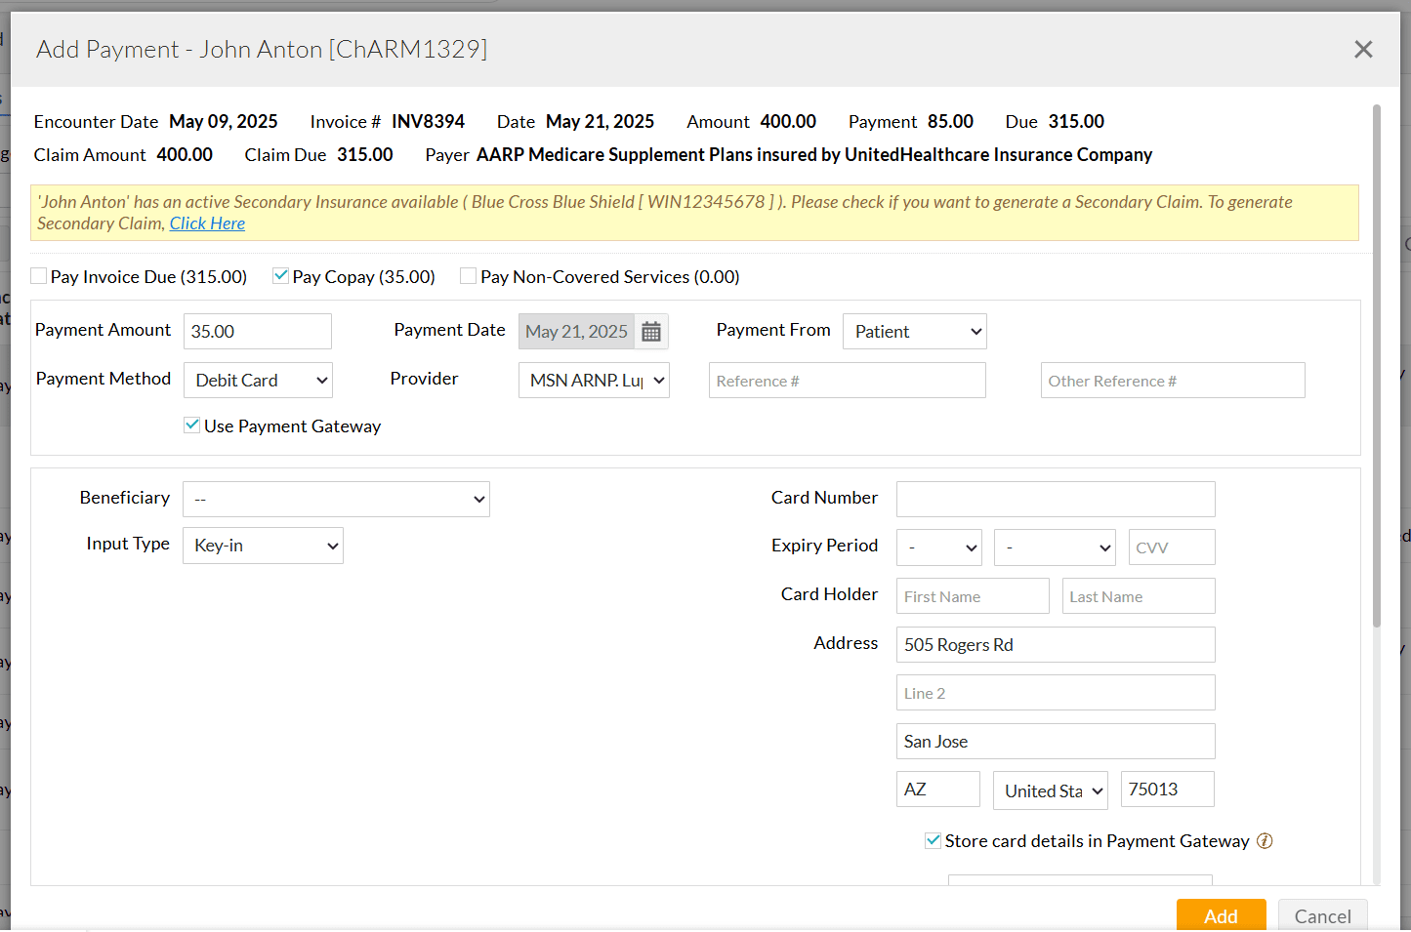Uncheck the Pay Copay (35.00) option

point(280,275)
